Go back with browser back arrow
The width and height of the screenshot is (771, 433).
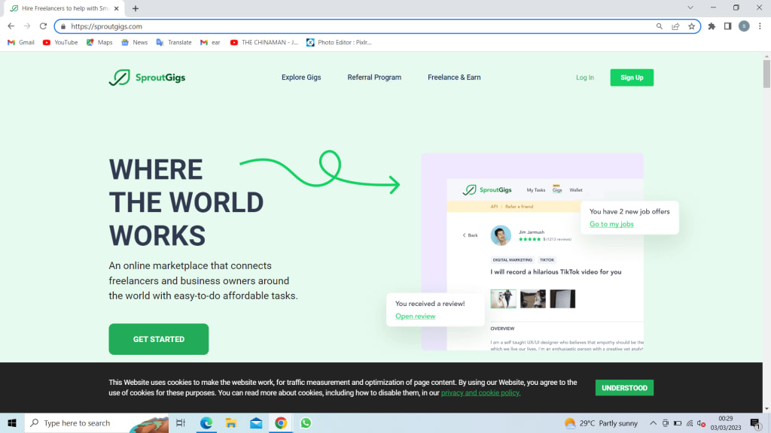pyautogui.click(x=11, y=26)
